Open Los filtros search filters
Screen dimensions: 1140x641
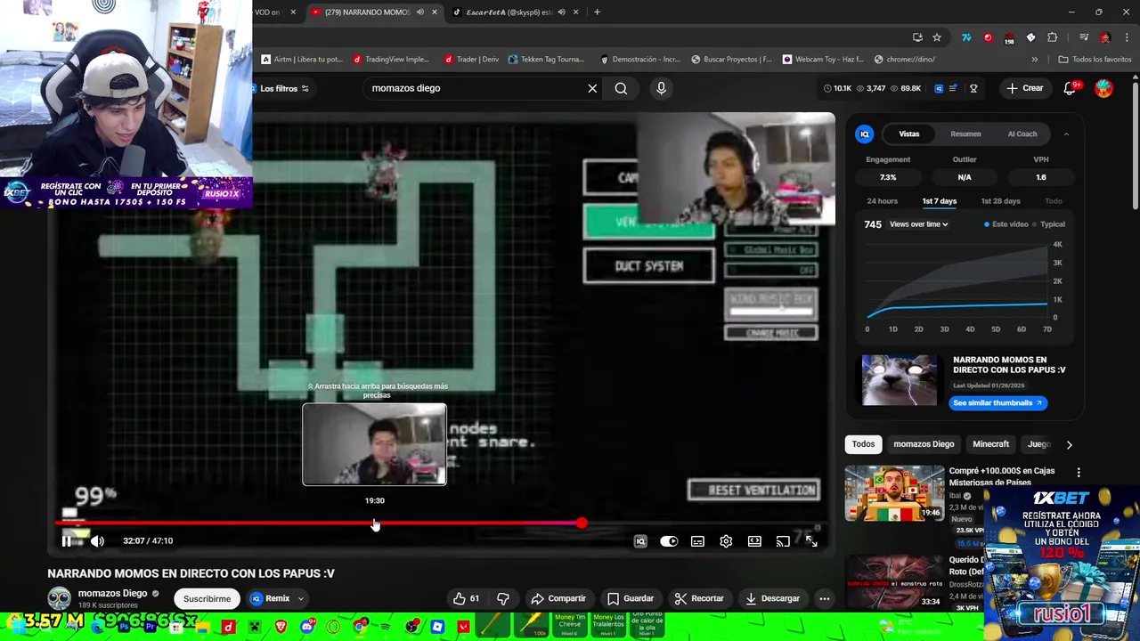point(284,88)
